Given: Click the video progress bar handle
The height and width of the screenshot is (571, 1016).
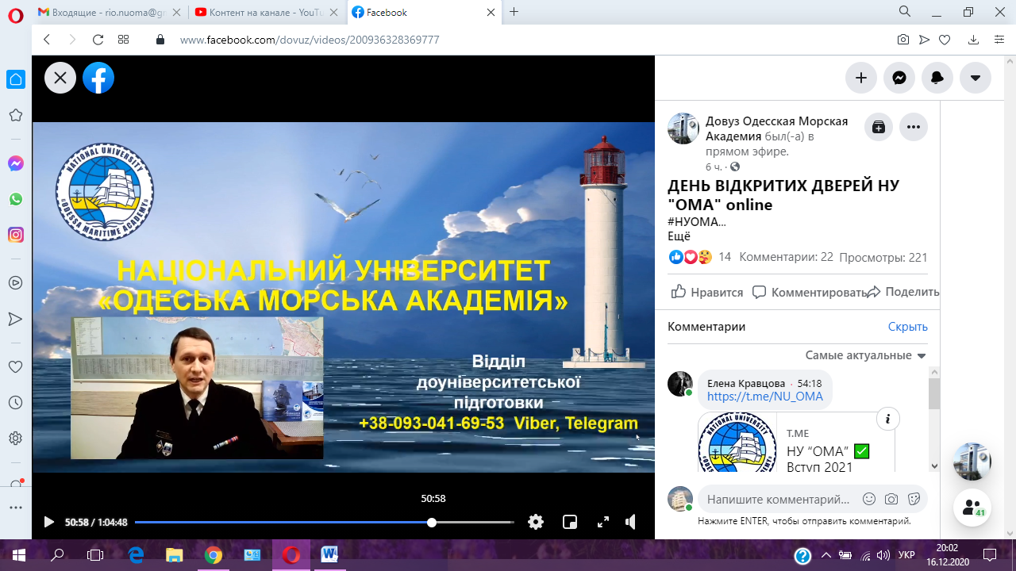Looking at the screenshot, I should point(432,522).
